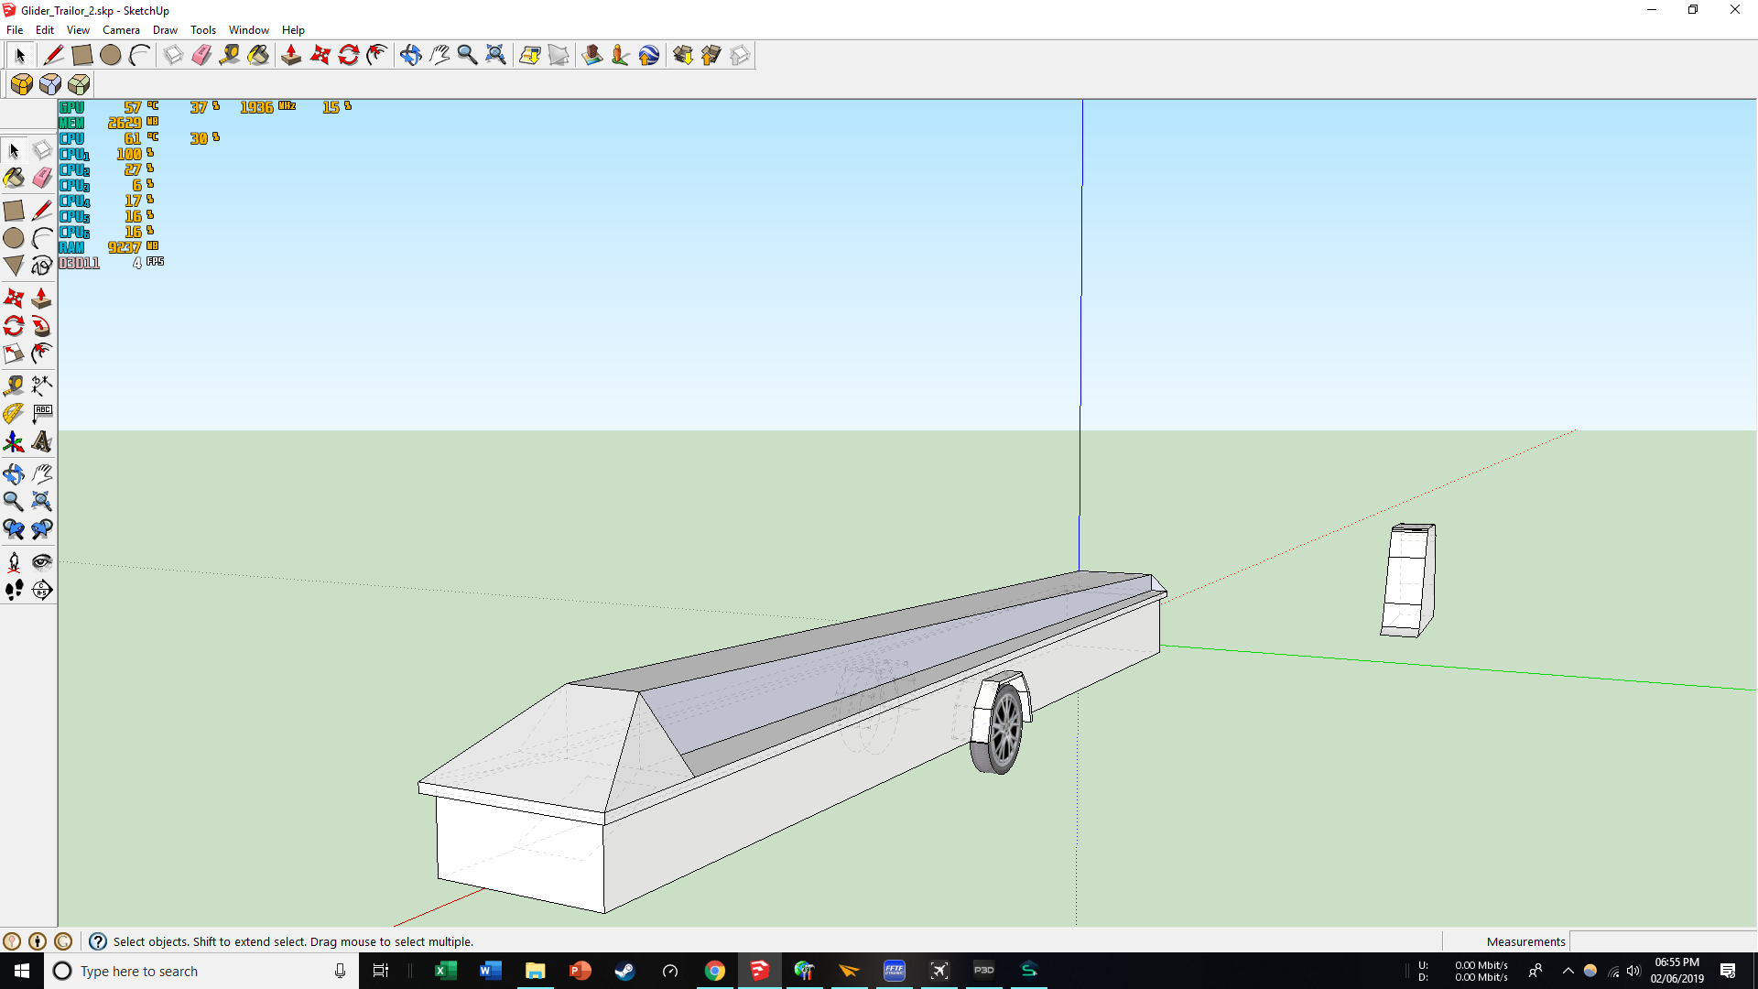The height and width of the screenshot is (989, 1758).
Task: Open the Help menu
Action: coord(293,30)
